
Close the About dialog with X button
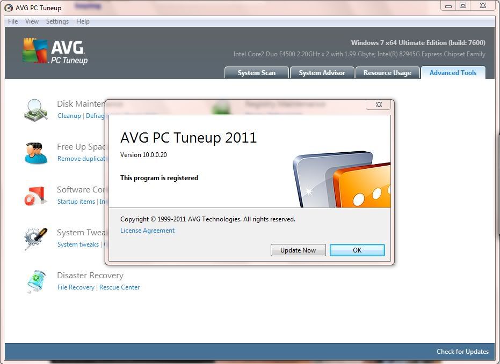click(x=379, y=105)
